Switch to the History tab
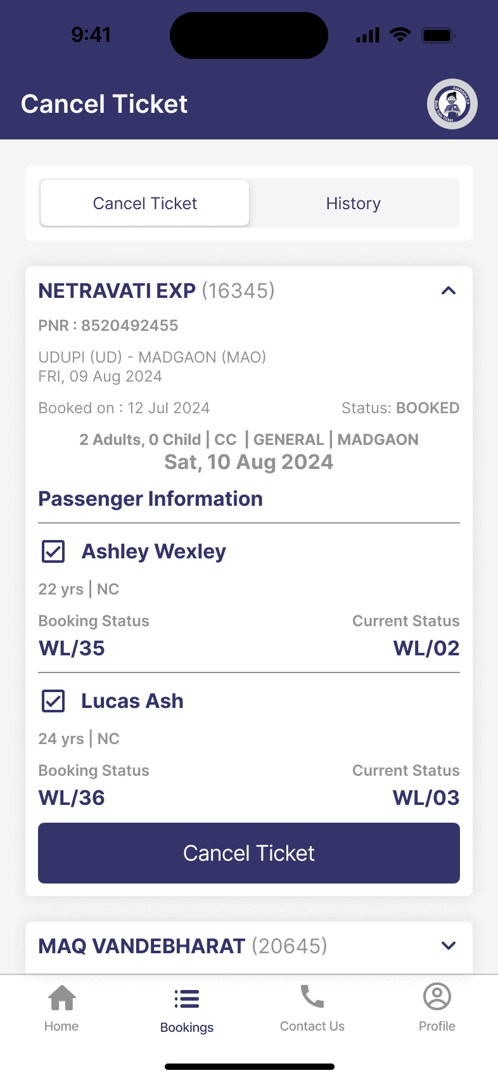 [353, 203]
